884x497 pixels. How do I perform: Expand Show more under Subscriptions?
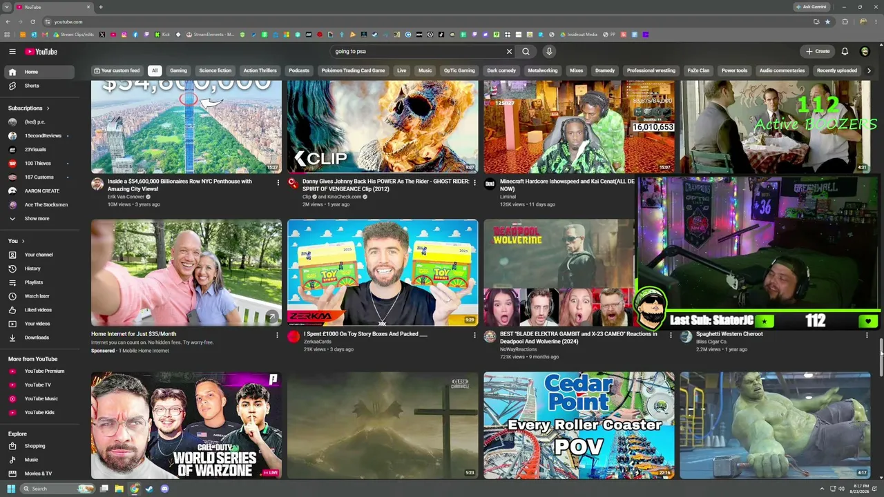[x=41, y=219]
